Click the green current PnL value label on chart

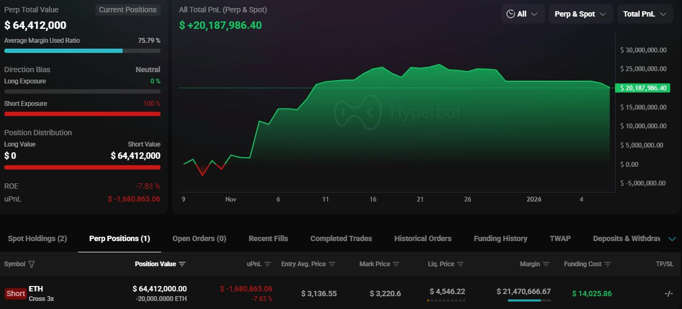pos(642,88)
